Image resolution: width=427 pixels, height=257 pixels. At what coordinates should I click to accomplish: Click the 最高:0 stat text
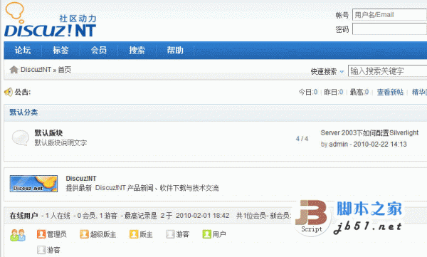point(359,92)
